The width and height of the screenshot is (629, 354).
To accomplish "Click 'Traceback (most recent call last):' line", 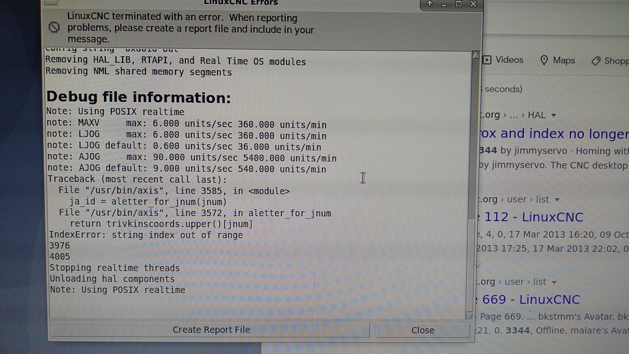I will click(137, 179).
